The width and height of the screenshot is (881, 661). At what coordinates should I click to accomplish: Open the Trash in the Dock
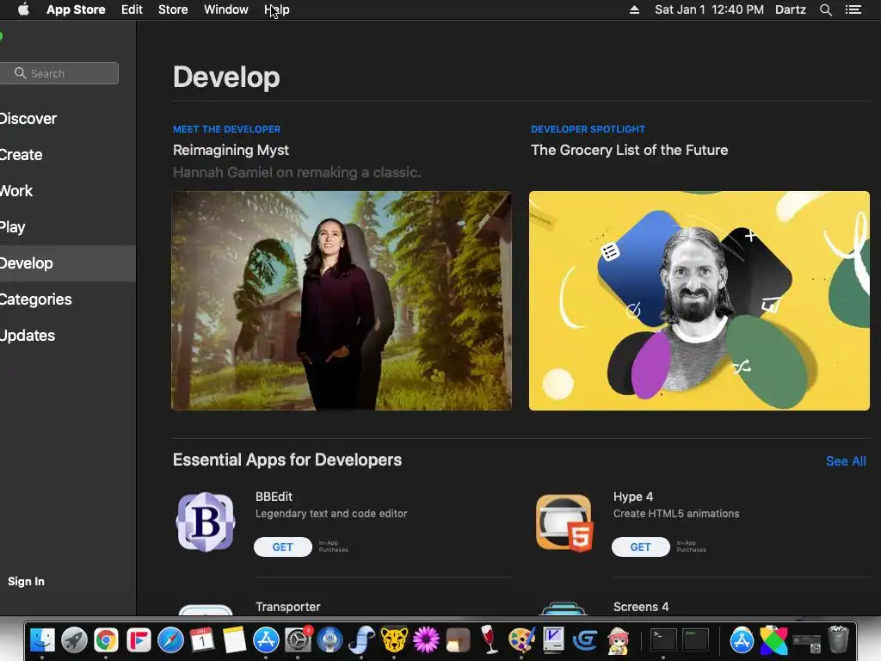pos(838,639)
